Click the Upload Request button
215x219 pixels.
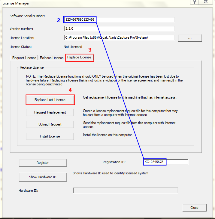click(x=50, y=124)
